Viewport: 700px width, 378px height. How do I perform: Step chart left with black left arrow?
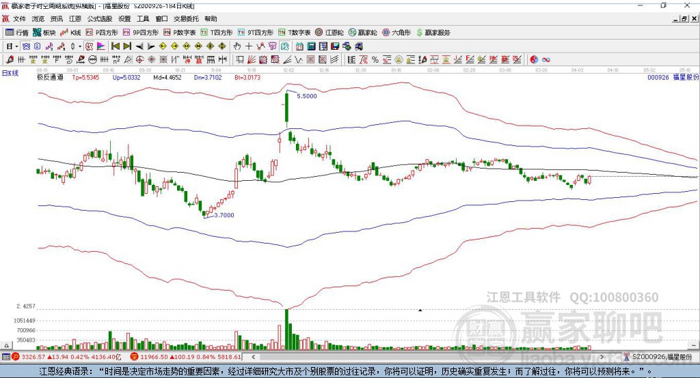click(x=139, y=46)
